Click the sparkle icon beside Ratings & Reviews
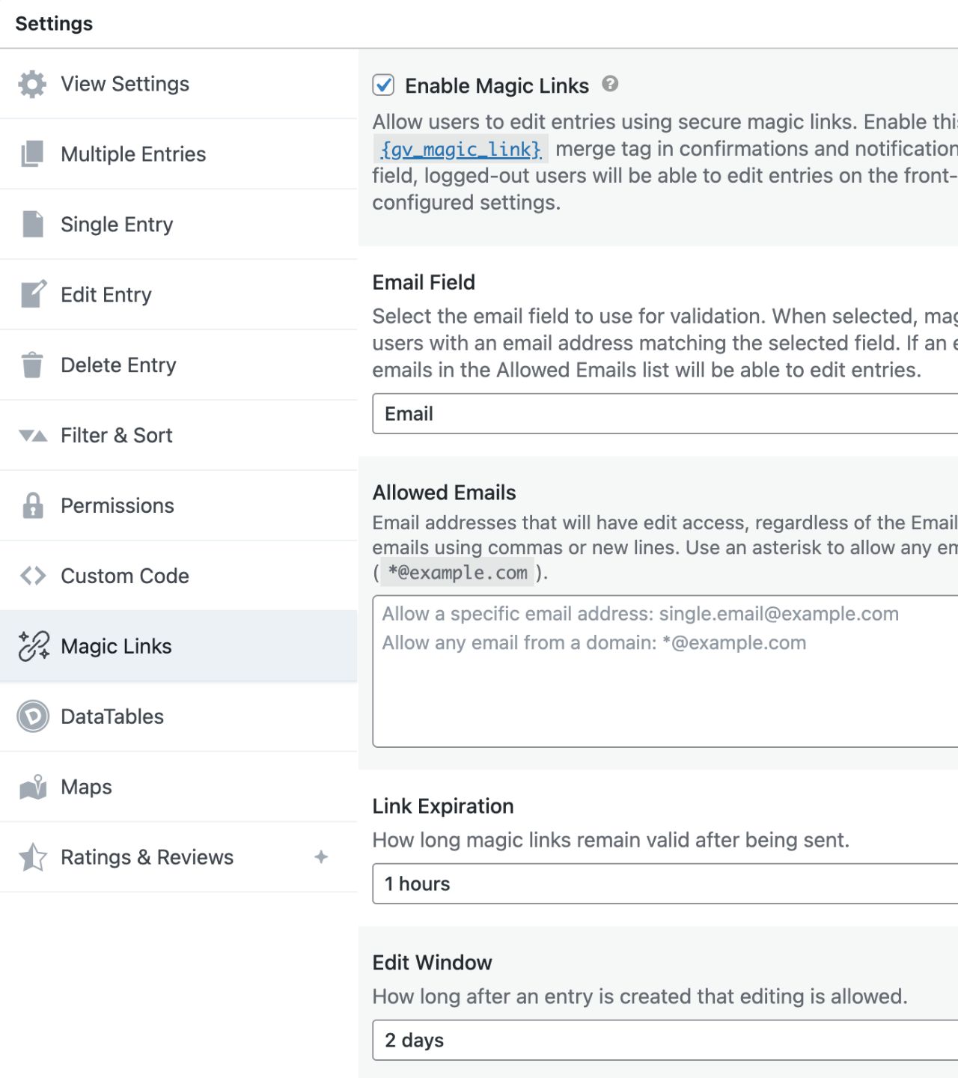Image resolution: width=958 pixels, height=1078 pixels. click(321, 857)
